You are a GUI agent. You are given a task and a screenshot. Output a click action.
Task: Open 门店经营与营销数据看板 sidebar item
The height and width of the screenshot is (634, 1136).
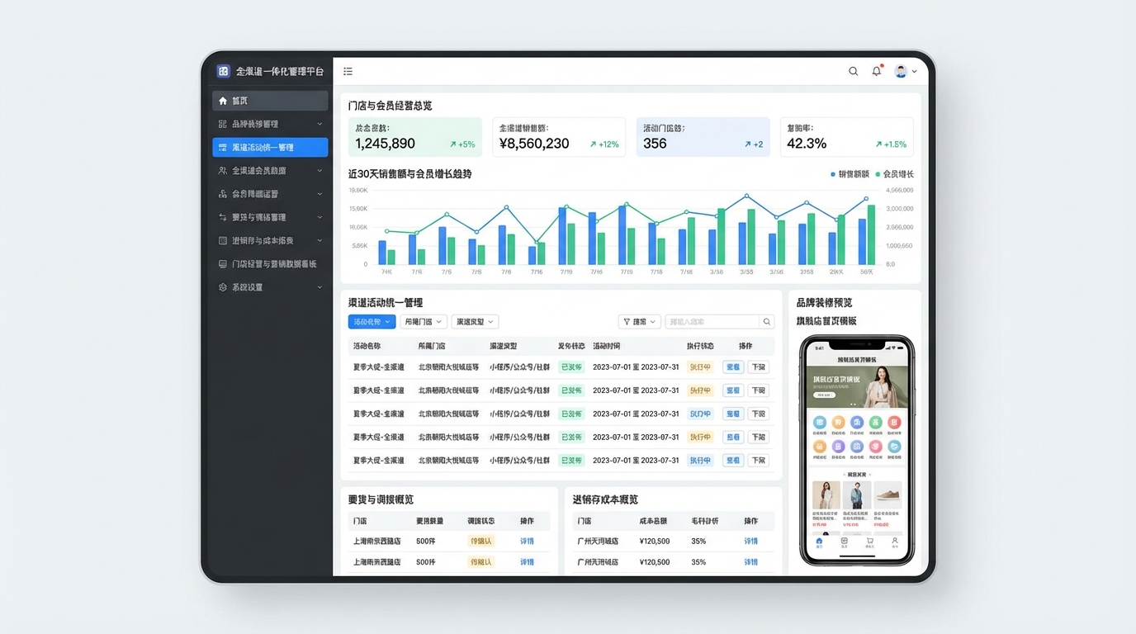click(270, 264)
